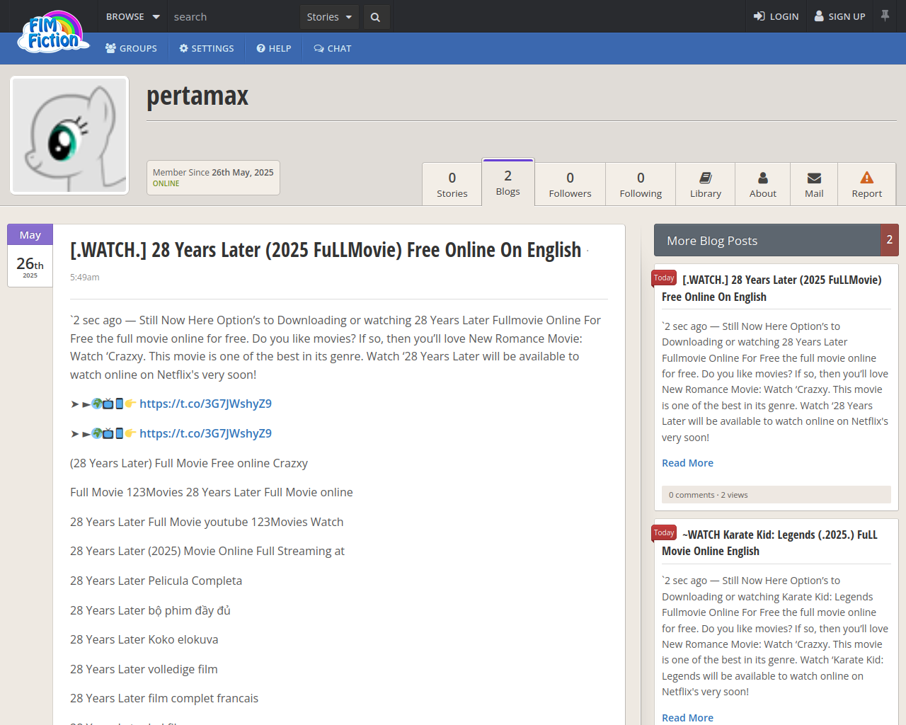Open the Settings menu item
Screen dimensions: 906x725
[x=207, y=48]
